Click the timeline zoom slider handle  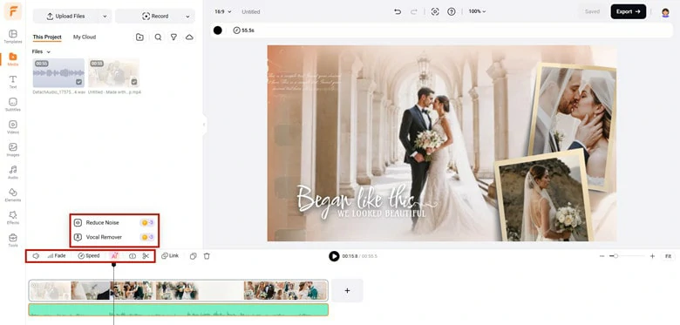point(615,256)
